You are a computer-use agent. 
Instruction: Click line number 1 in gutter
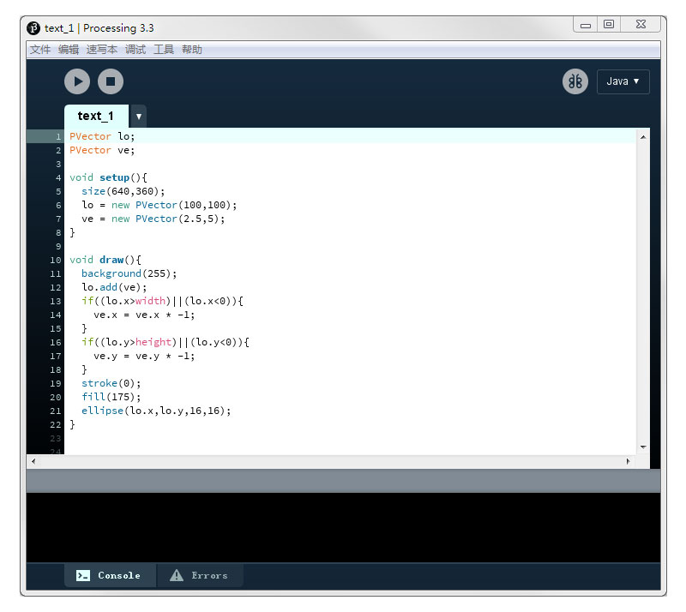(58, 136)
